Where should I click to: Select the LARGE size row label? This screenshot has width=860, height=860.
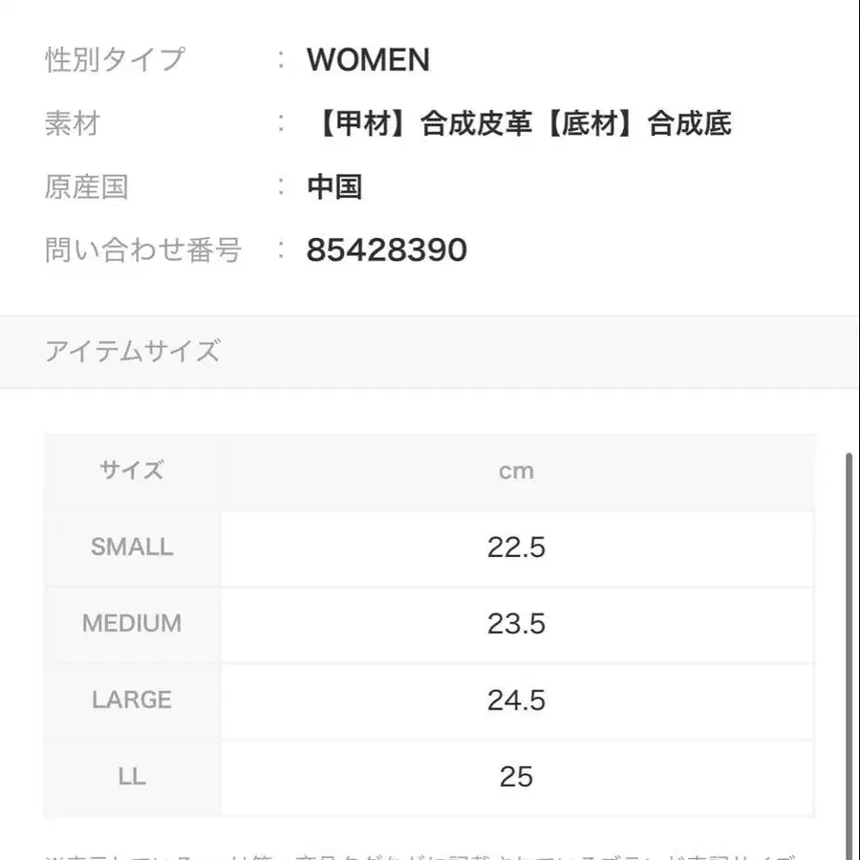(132, 699)
